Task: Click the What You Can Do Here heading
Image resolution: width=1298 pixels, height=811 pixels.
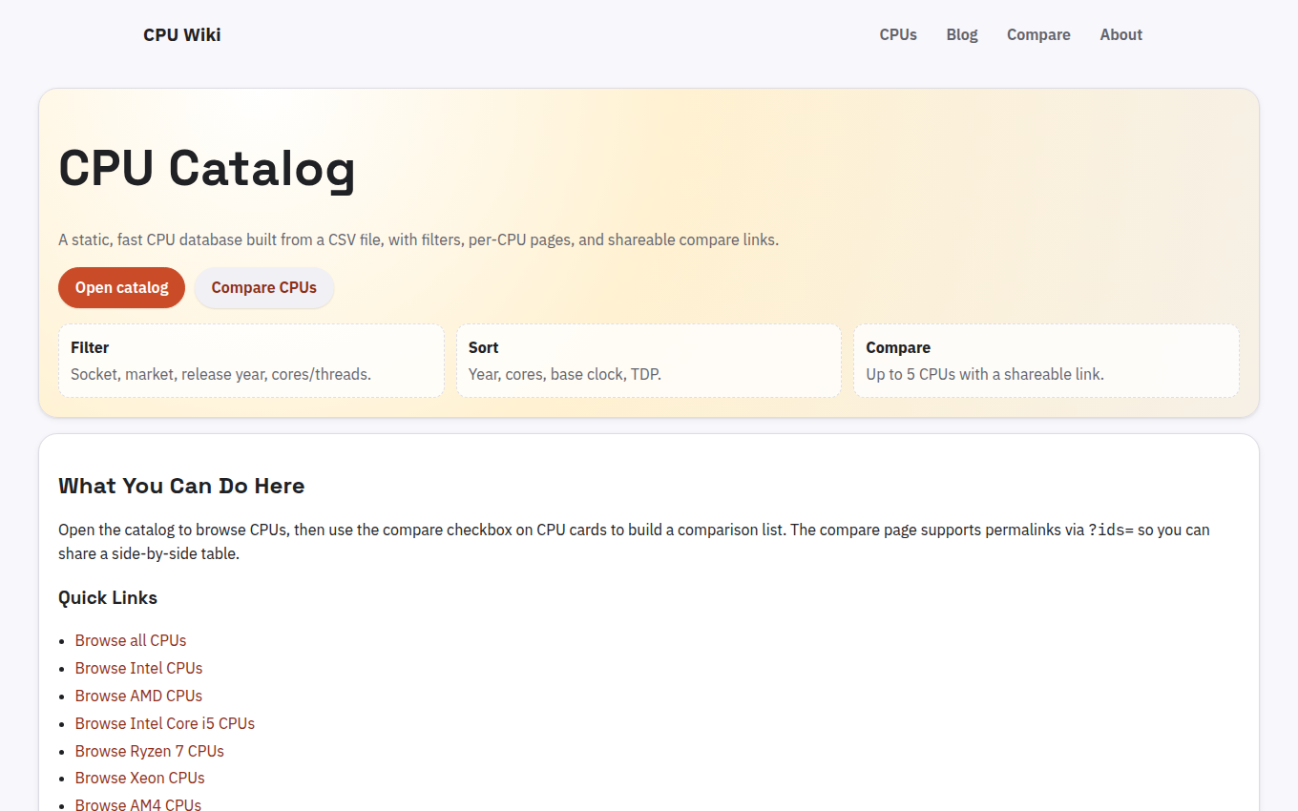Action: (x=181, y=486)
